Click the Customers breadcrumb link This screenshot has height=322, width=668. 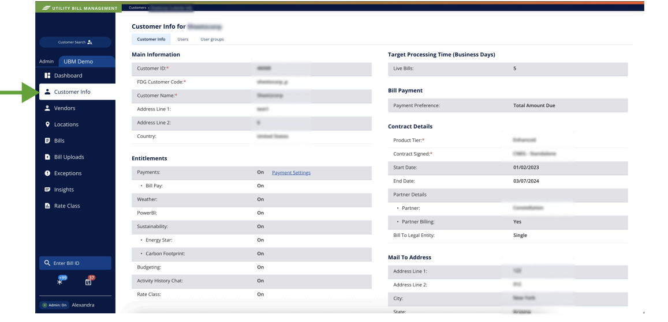tap(137, 7)
